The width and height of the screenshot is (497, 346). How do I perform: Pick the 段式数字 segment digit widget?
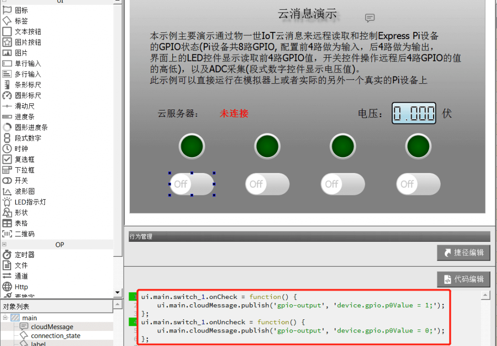(21, 138)
